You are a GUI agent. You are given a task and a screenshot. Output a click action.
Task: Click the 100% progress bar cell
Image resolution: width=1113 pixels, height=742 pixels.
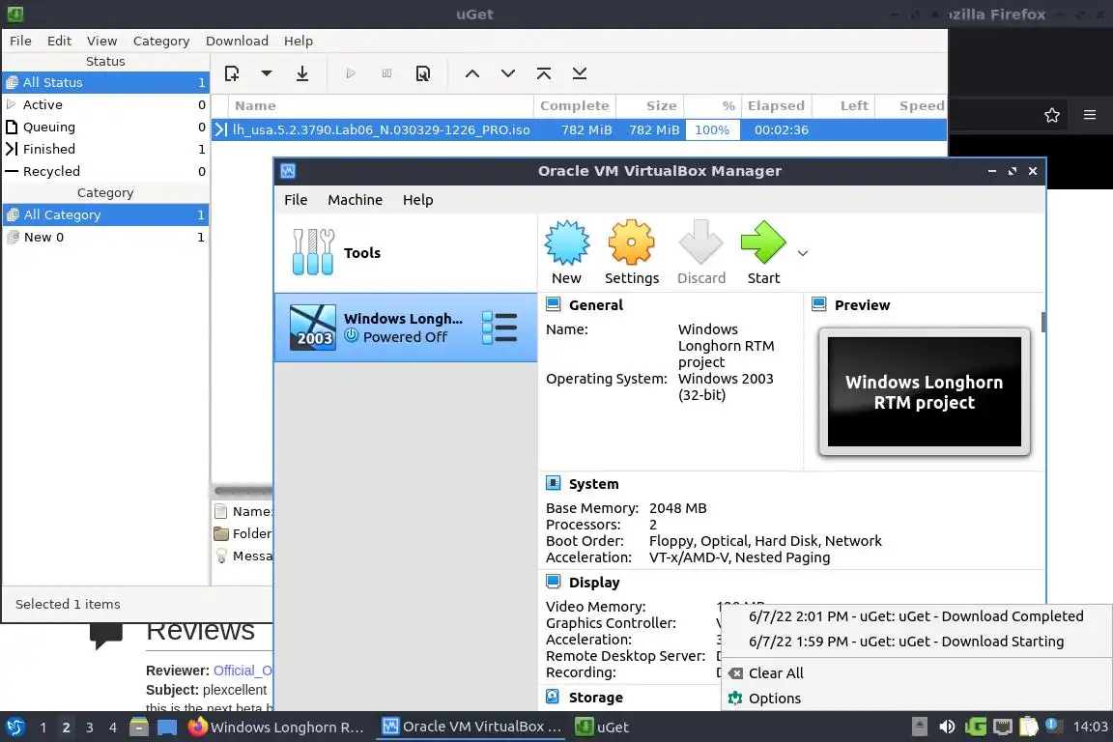tap(712, 129)
